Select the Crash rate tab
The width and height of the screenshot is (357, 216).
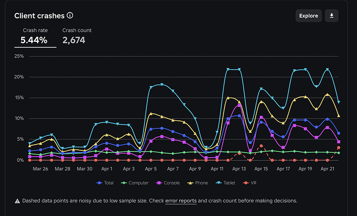coord(35,37)
